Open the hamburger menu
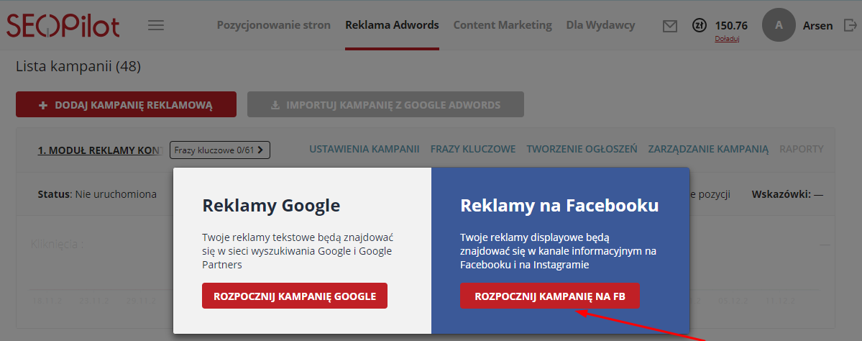The width and height of the screenshot is (862, 341). pyautogui.click(x=156, y=25)
